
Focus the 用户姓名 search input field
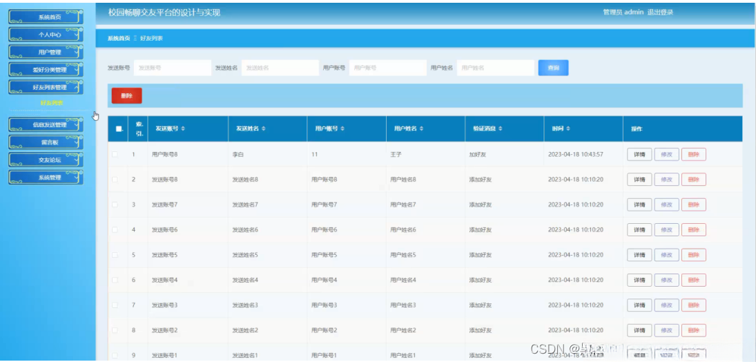pos(496,68)
